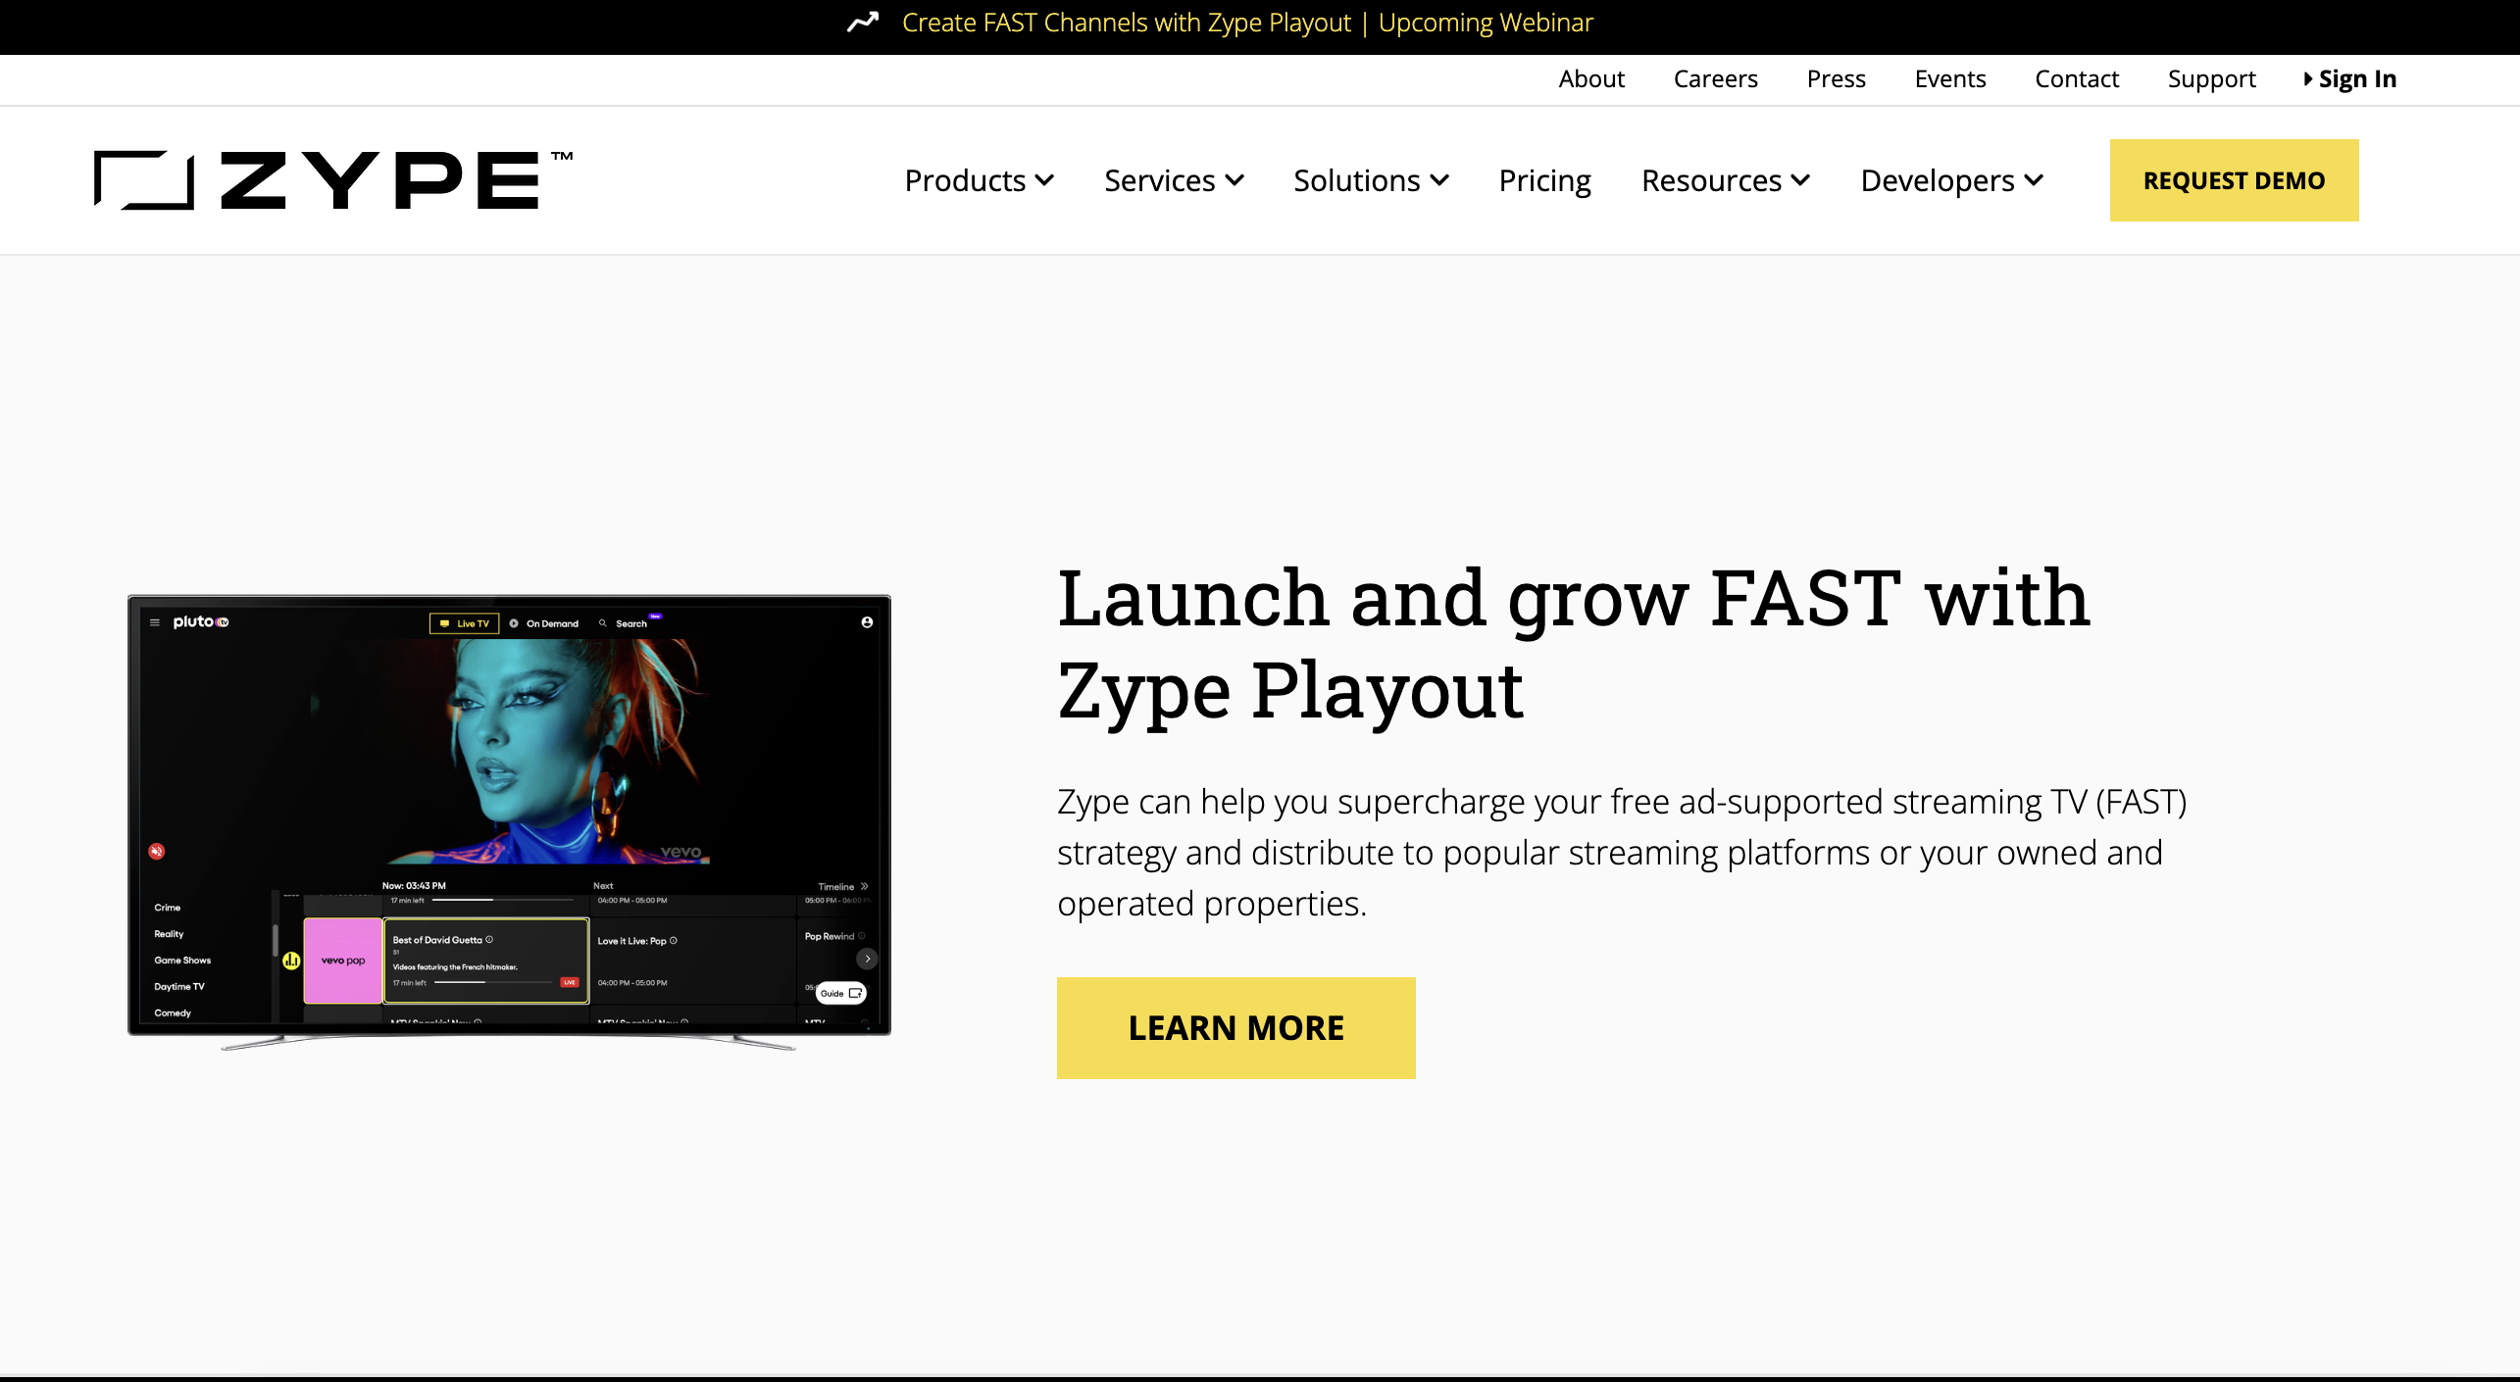Open the Pricing page
This screenshot has height=1382, width=2520.
click(x=1544, y=180)
